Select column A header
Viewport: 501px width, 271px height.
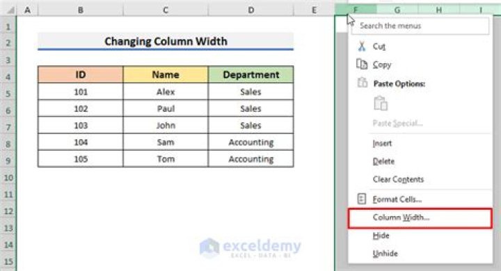point(27,10)
